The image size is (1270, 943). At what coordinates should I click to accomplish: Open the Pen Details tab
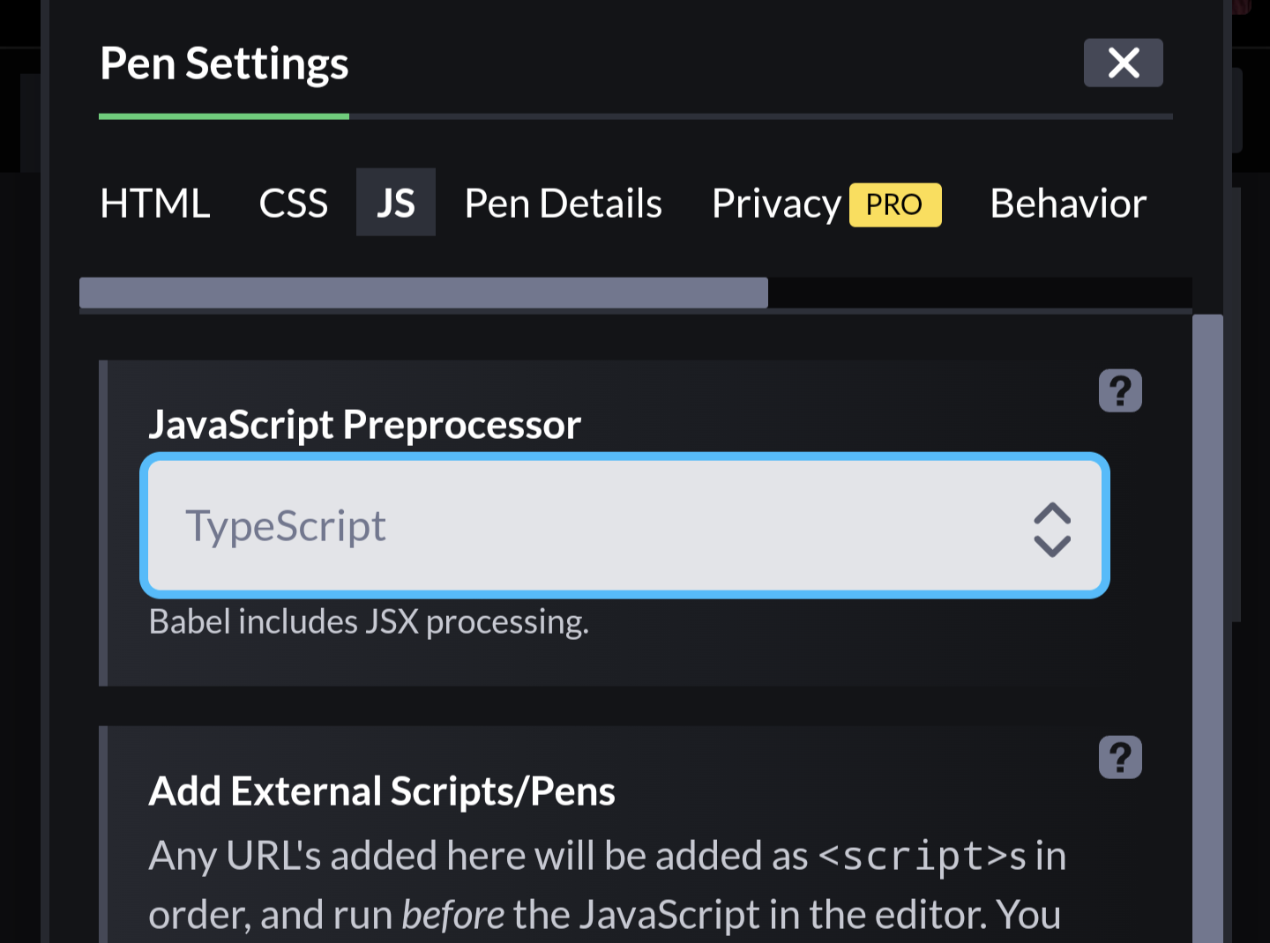(x=563, y=203)
